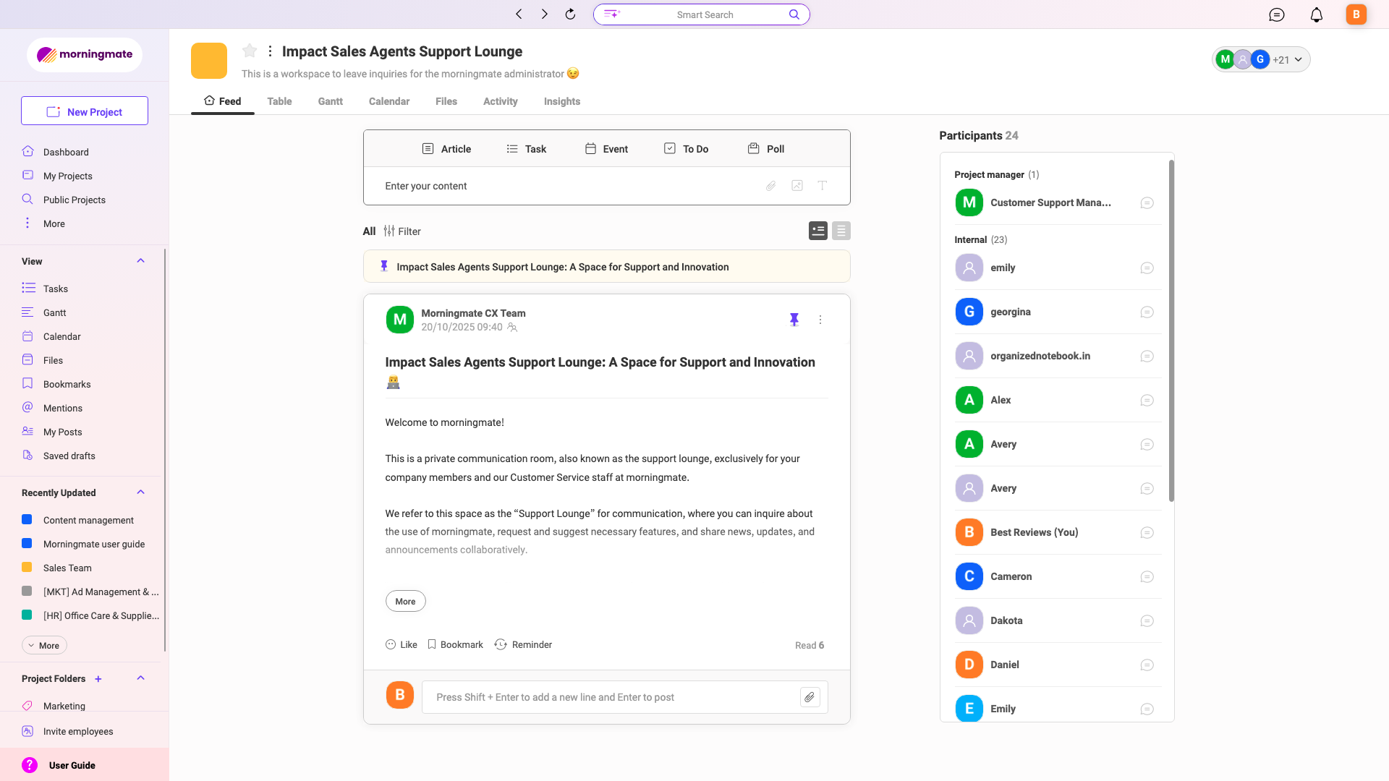Click the pin icon on Morningmate CX Team post
This screenshot has width=1389, height=781.
794,320
